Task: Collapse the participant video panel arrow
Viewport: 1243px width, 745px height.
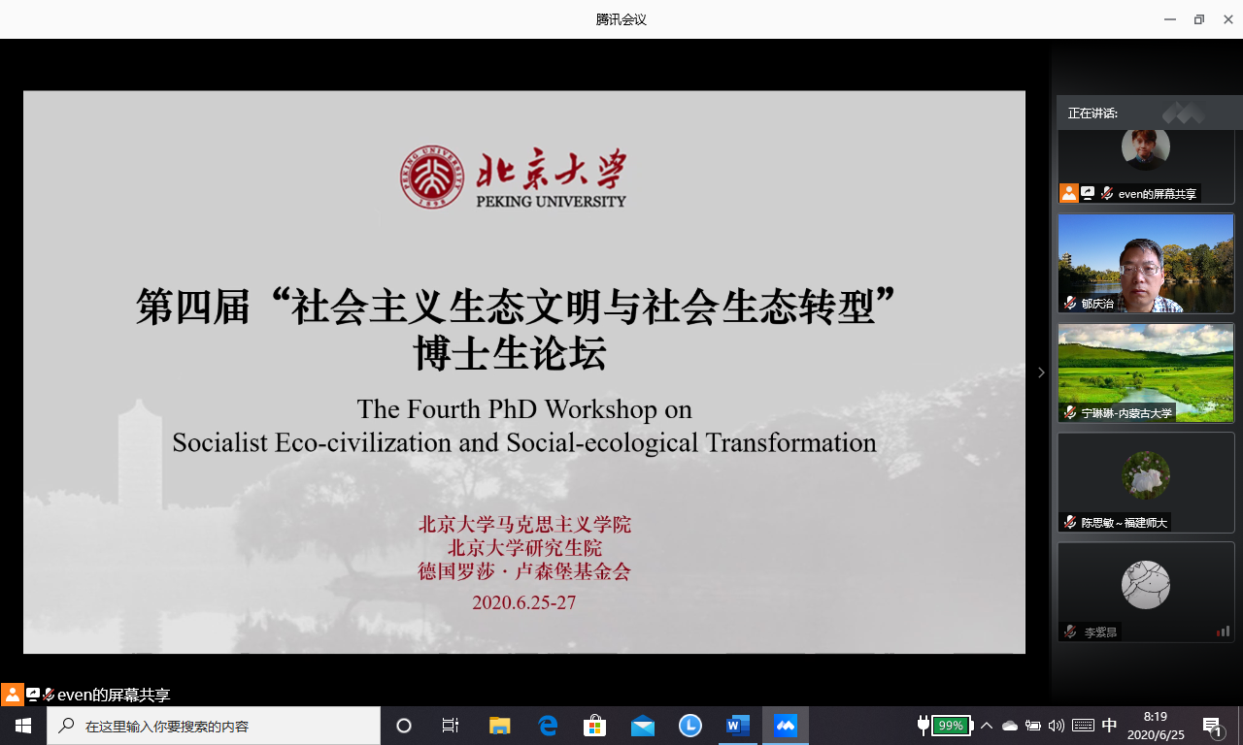Action: click(1041, 372)
